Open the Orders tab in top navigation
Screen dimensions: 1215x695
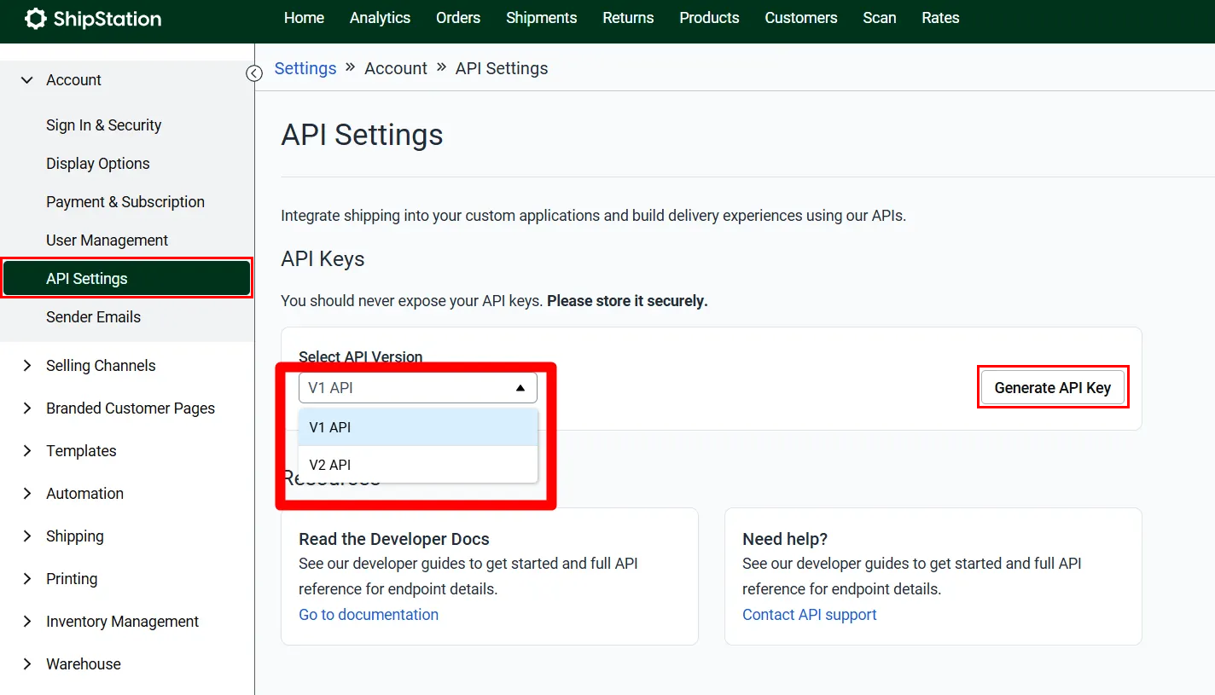457,18
